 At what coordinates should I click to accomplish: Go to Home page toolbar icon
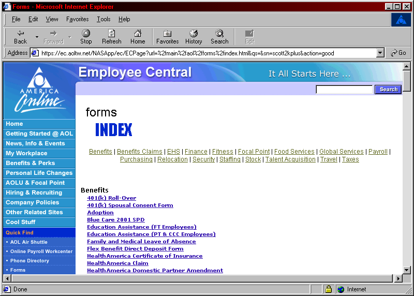coord(138,37)
